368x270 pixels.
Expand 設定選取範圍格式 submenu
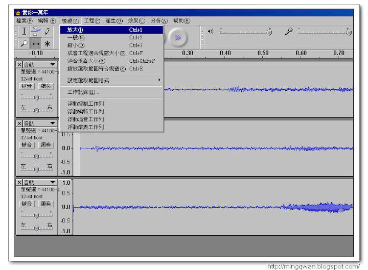click(x=112, y=81)
